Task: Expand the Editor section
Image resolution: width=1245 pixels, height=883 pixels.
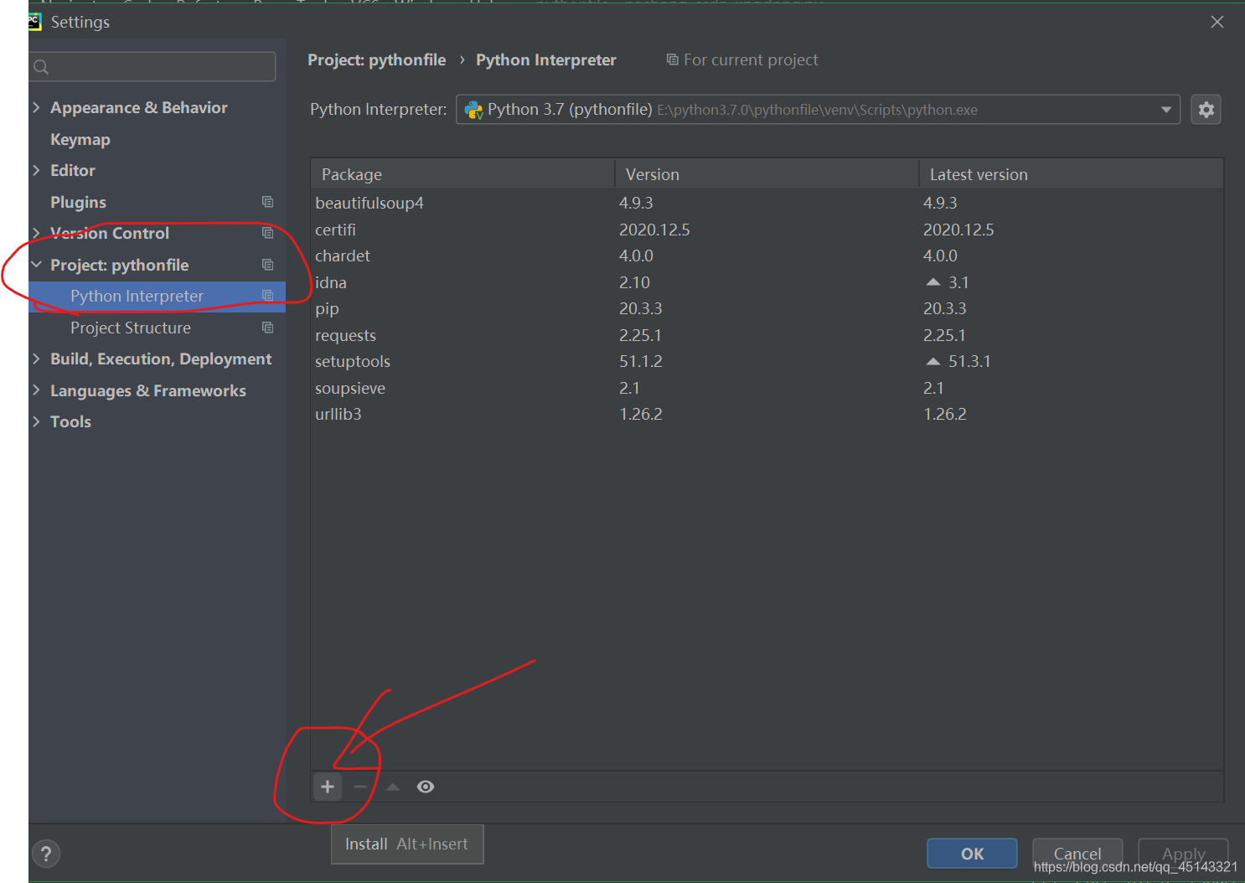Action: click(x=36, y=170)
